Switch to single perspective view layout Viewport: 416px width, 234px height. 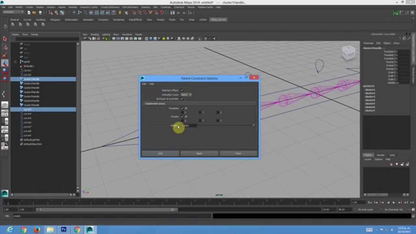tap(5, 105)
